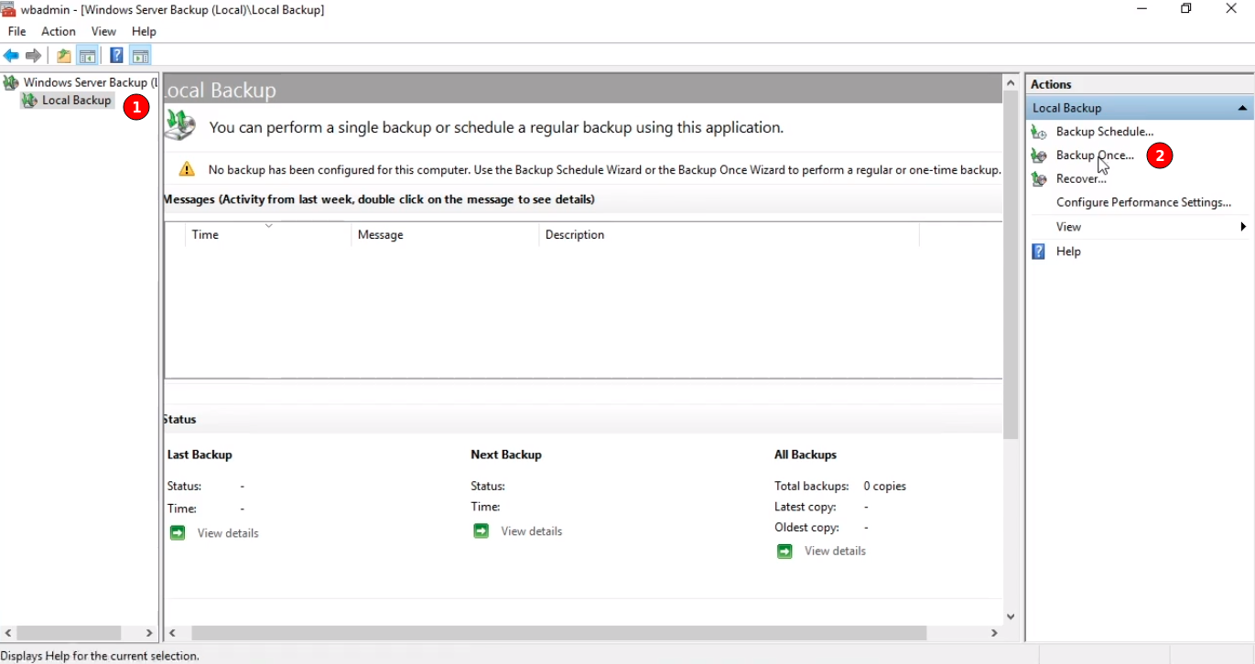Image resolution: width=1255 pixels, height=664 pixels.
Task: Click the Back arrow in the toolbar
Action: tap(11, 56)
